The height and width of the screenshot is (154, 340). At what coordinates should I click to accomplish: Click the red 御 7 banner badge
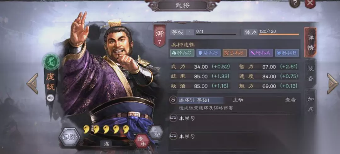(x=160, y=35)
